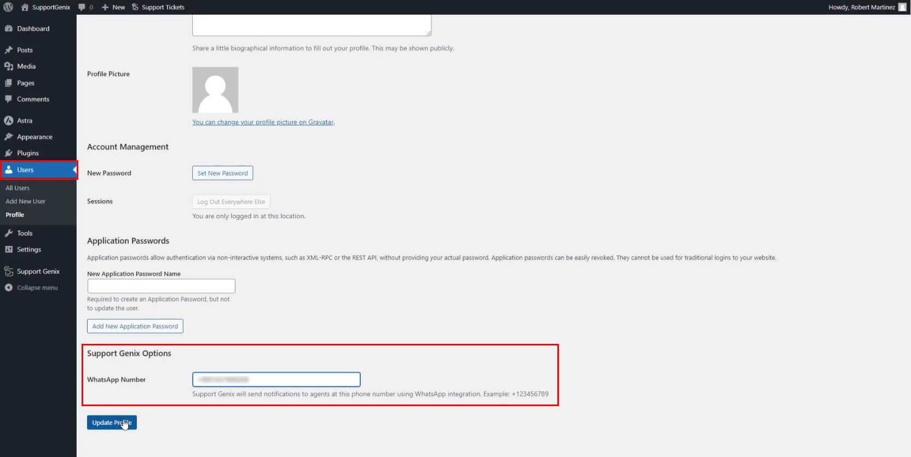Open New content menu in admin bar
This screenshot has width=911, height=457.
tap(119, 7)
